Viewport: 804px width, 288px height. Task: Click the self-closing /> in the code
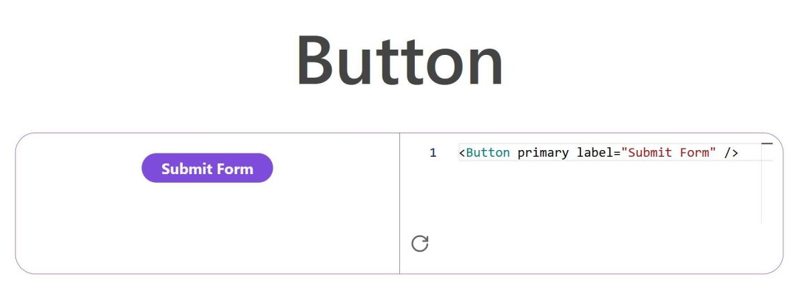click(731, 153)
